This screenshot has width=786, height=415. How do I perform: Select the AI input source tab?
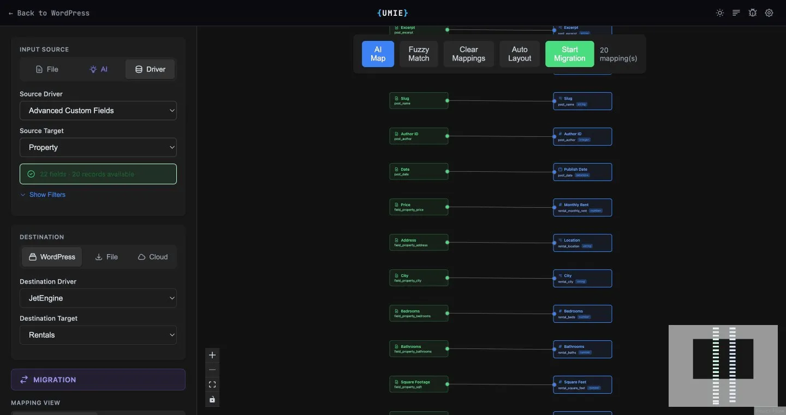[x=99, y=69]
